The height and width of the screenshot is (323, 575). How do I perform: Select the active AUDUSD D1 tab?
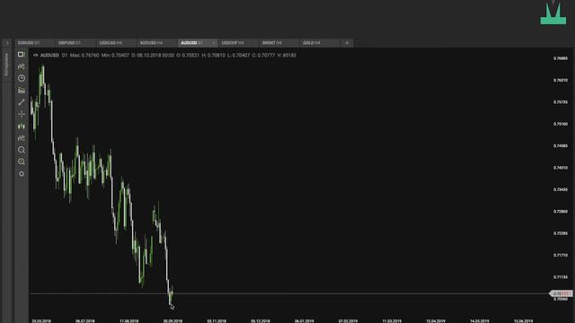198,43
